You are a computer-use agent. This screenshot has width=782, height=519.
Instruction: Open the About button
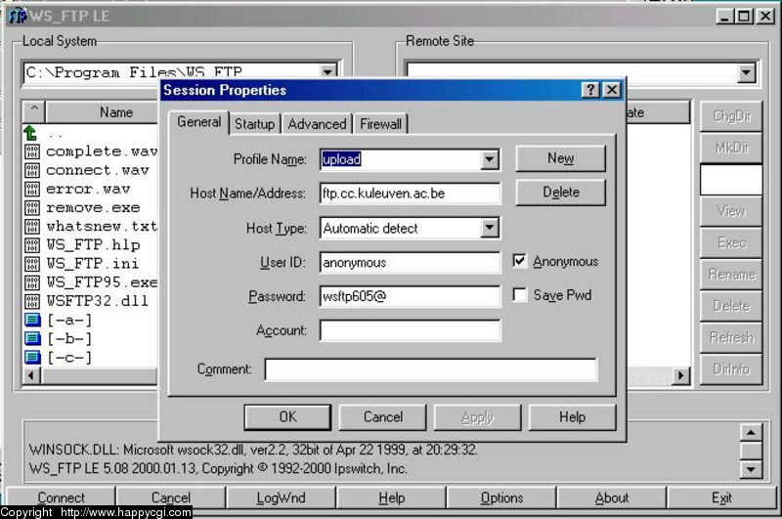[612, 497]
